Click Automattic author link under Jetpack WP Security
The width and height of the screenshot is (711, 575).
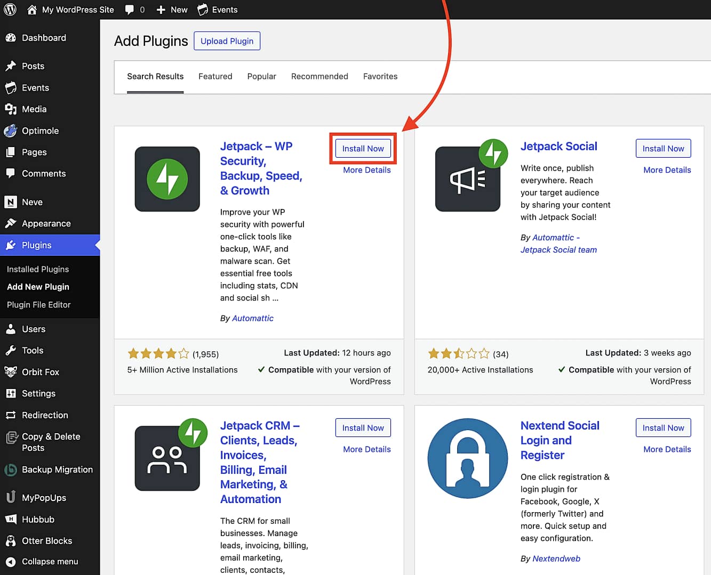253,318
